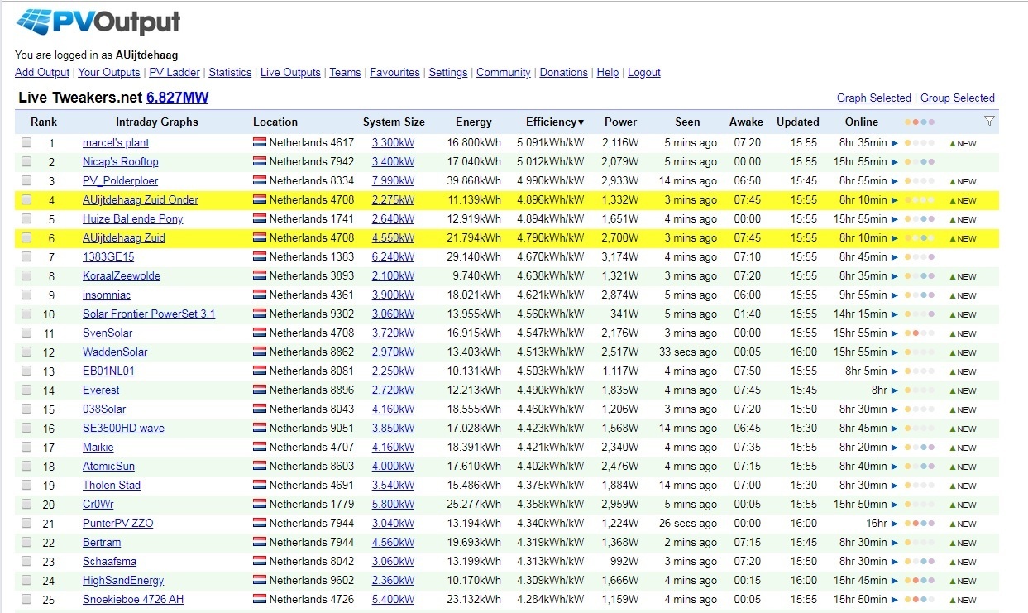
Task: Click the NEW indicator on Cr0Wr row
Action: point(963,505)
